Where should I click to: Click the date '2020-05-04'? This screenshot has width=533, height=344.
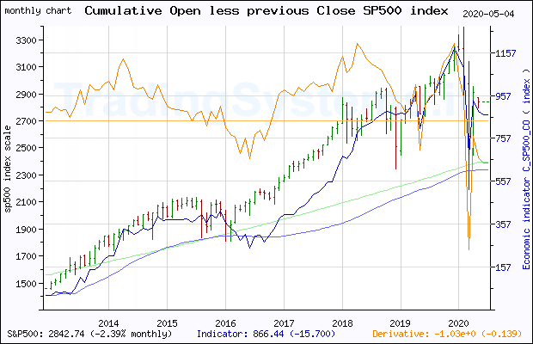coord(488,14)
